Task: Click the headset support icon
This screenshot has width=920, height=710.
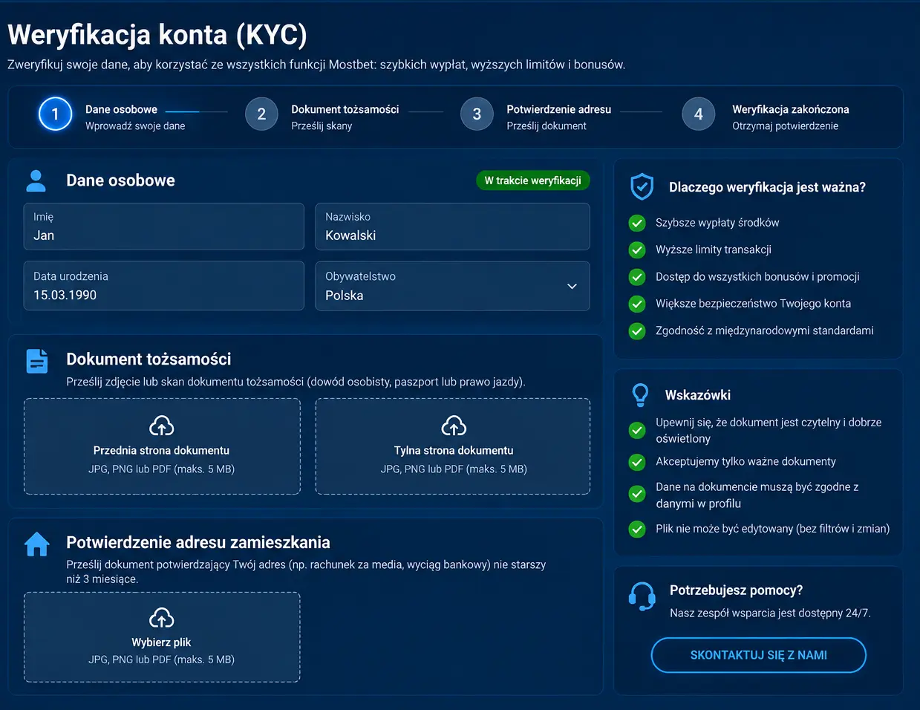Action: point(642,596)
